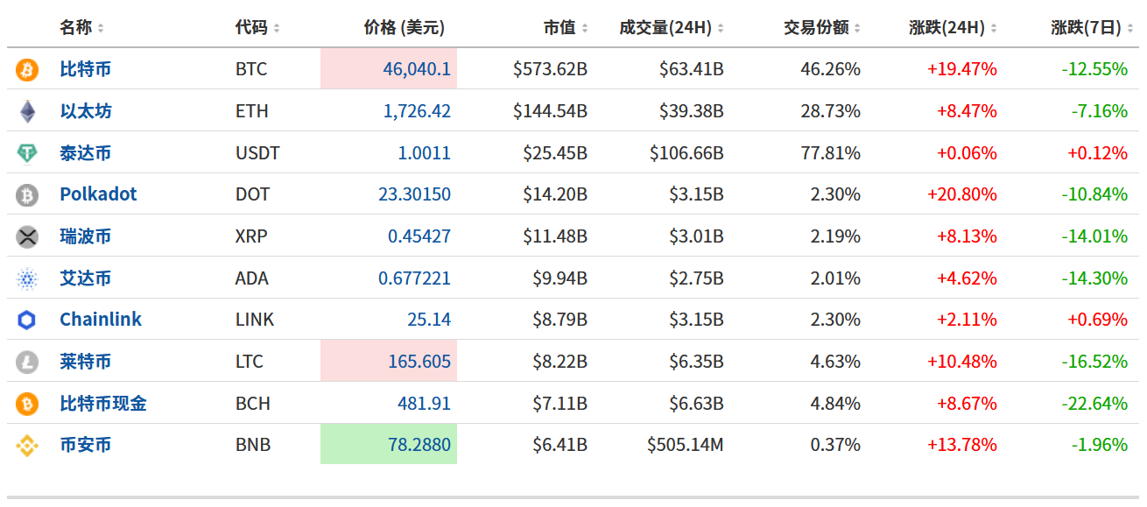
Task: Click the USDT ticker code
Action: (257, 153)
